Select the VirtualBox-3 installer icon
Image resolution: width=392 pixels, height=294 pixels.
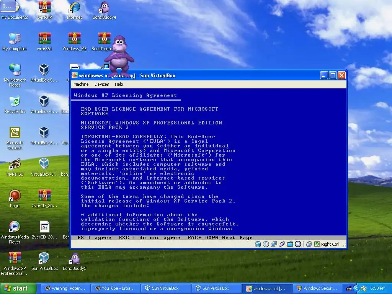[x=44, y=167]
